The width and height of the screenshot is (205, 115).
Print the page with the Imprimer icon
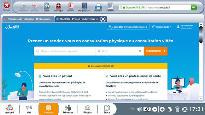point(98,7)
